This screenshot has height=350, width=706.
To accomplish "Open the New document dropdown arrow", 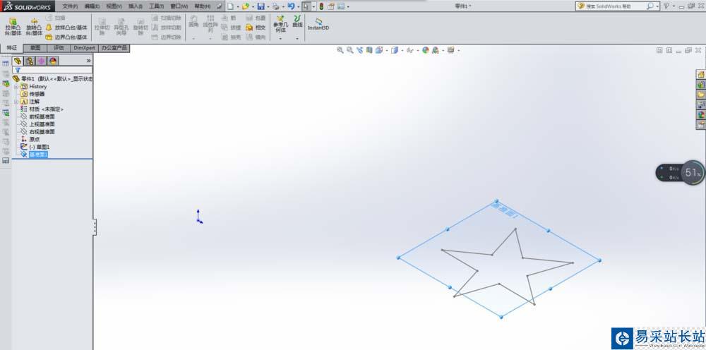I will tap(237, 7).
